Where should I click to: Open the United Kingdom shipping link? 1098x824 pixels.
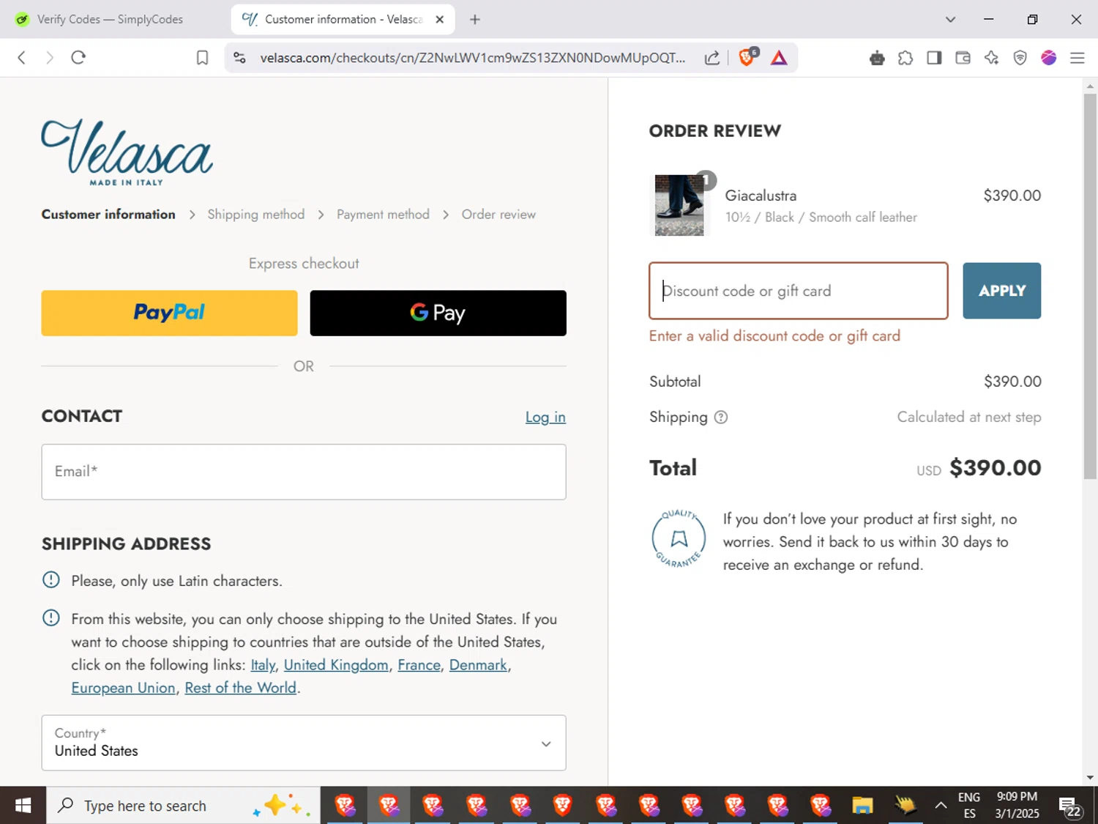tap(336, 665)
